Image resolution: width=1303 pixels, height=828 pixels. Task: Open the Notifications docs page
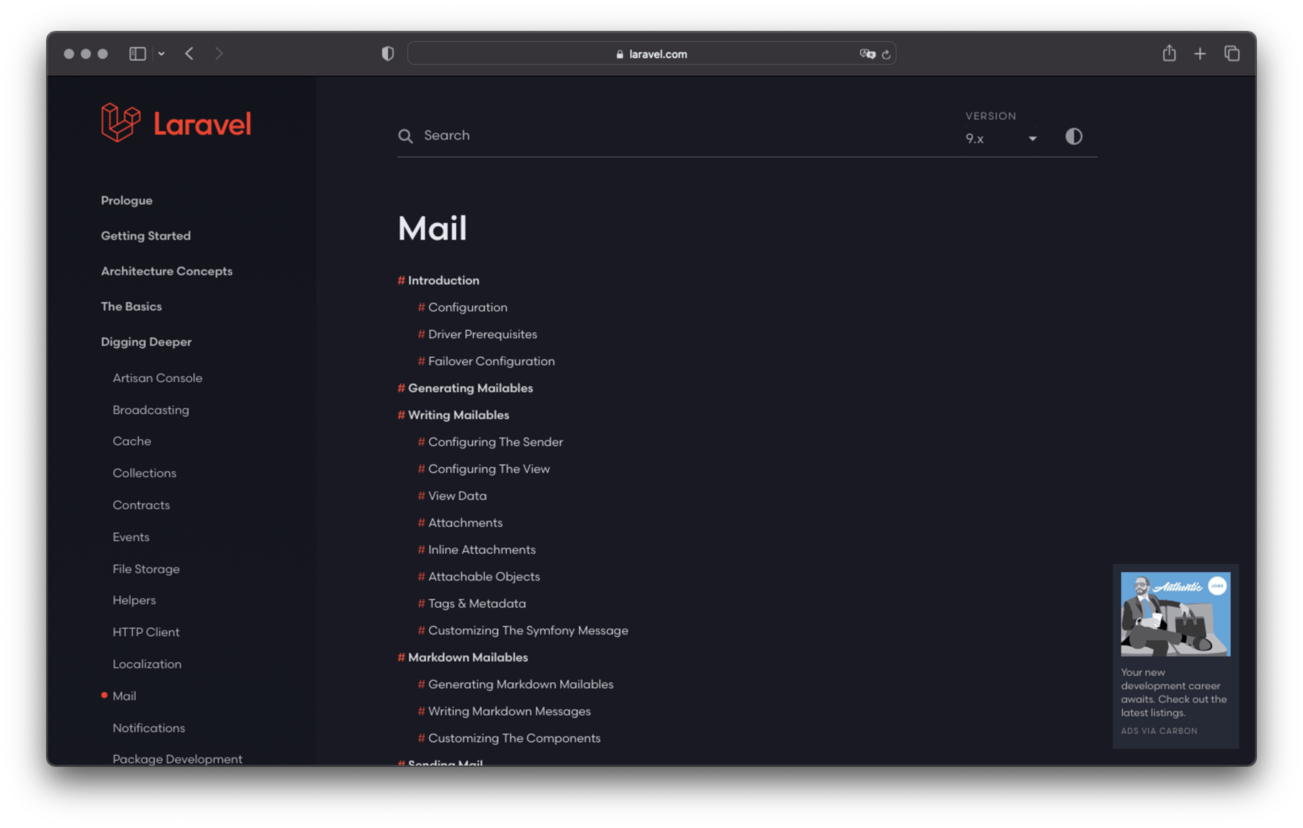pyautogui.click(x=149, y=728)
